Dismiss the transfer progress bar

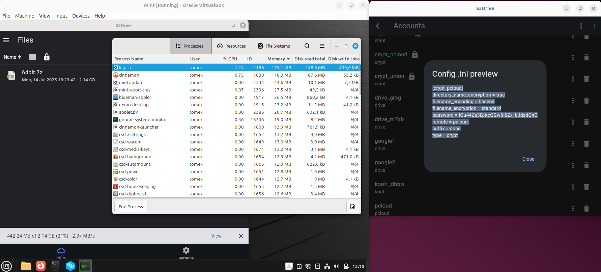pyautogui.click(x=241, y=236)
